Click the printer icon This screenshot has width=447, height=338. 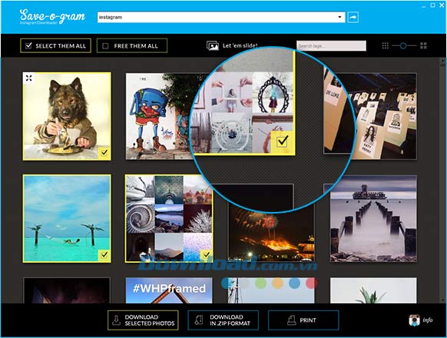tap(291, 320)
